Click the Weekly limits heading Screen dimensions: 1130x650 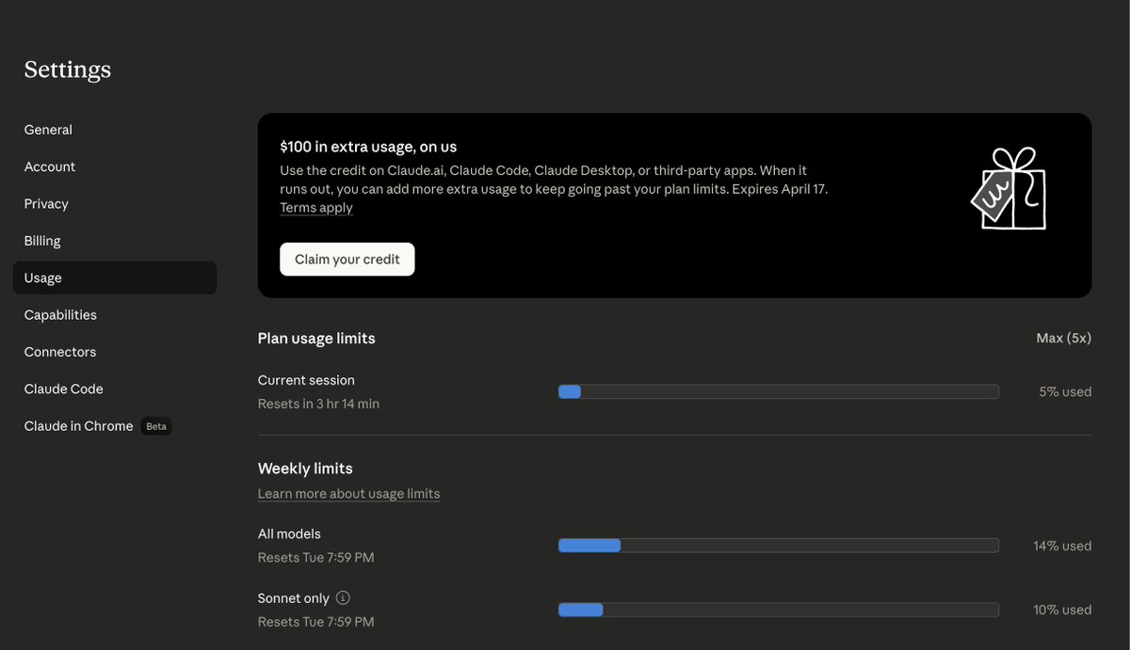[x=305, y=468]
